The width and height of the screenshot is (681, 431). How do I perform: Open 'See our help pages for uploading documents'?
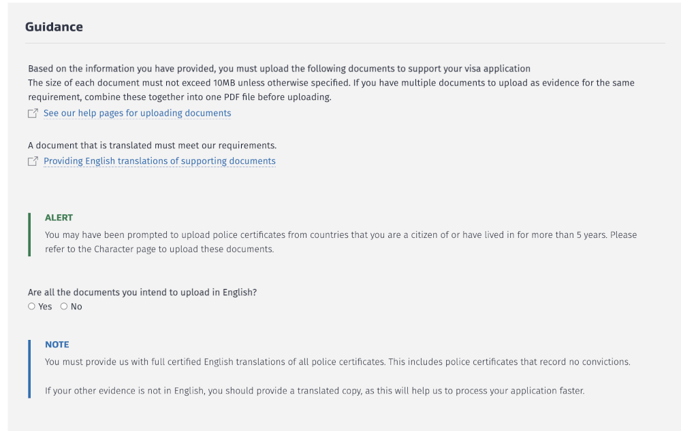pos(137,113)
